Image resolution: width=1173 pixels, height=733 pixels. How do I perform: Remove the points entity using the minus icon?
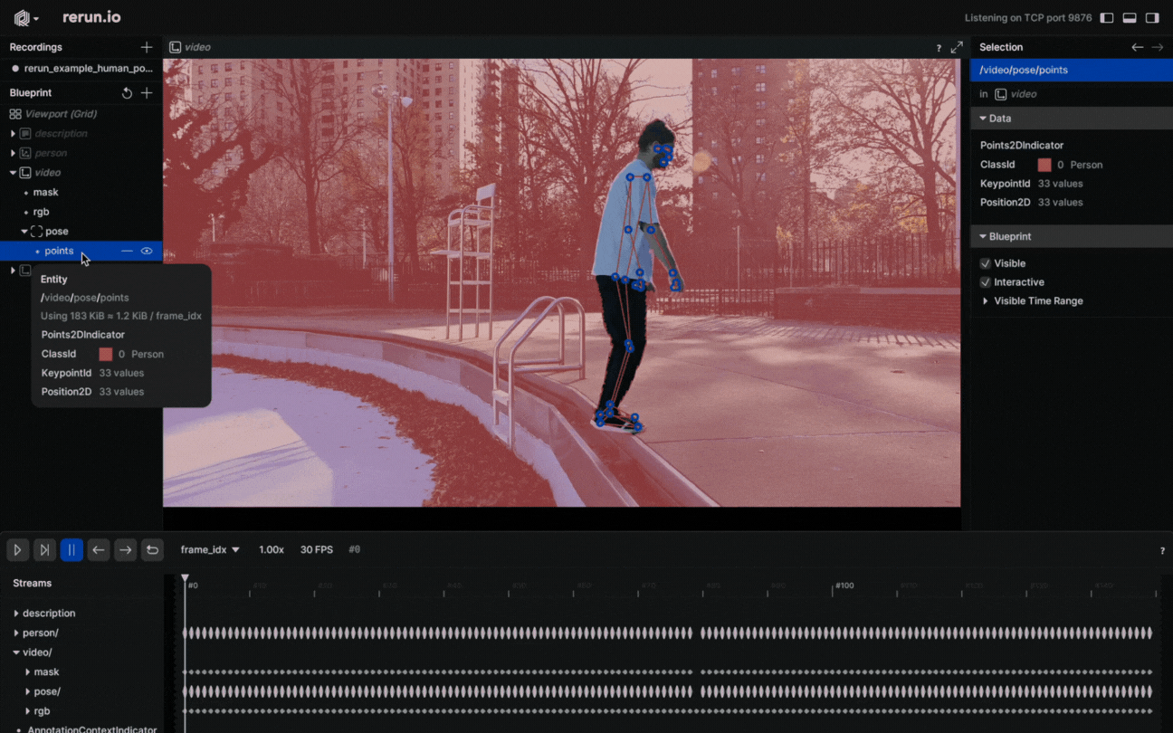click(127, 251)
